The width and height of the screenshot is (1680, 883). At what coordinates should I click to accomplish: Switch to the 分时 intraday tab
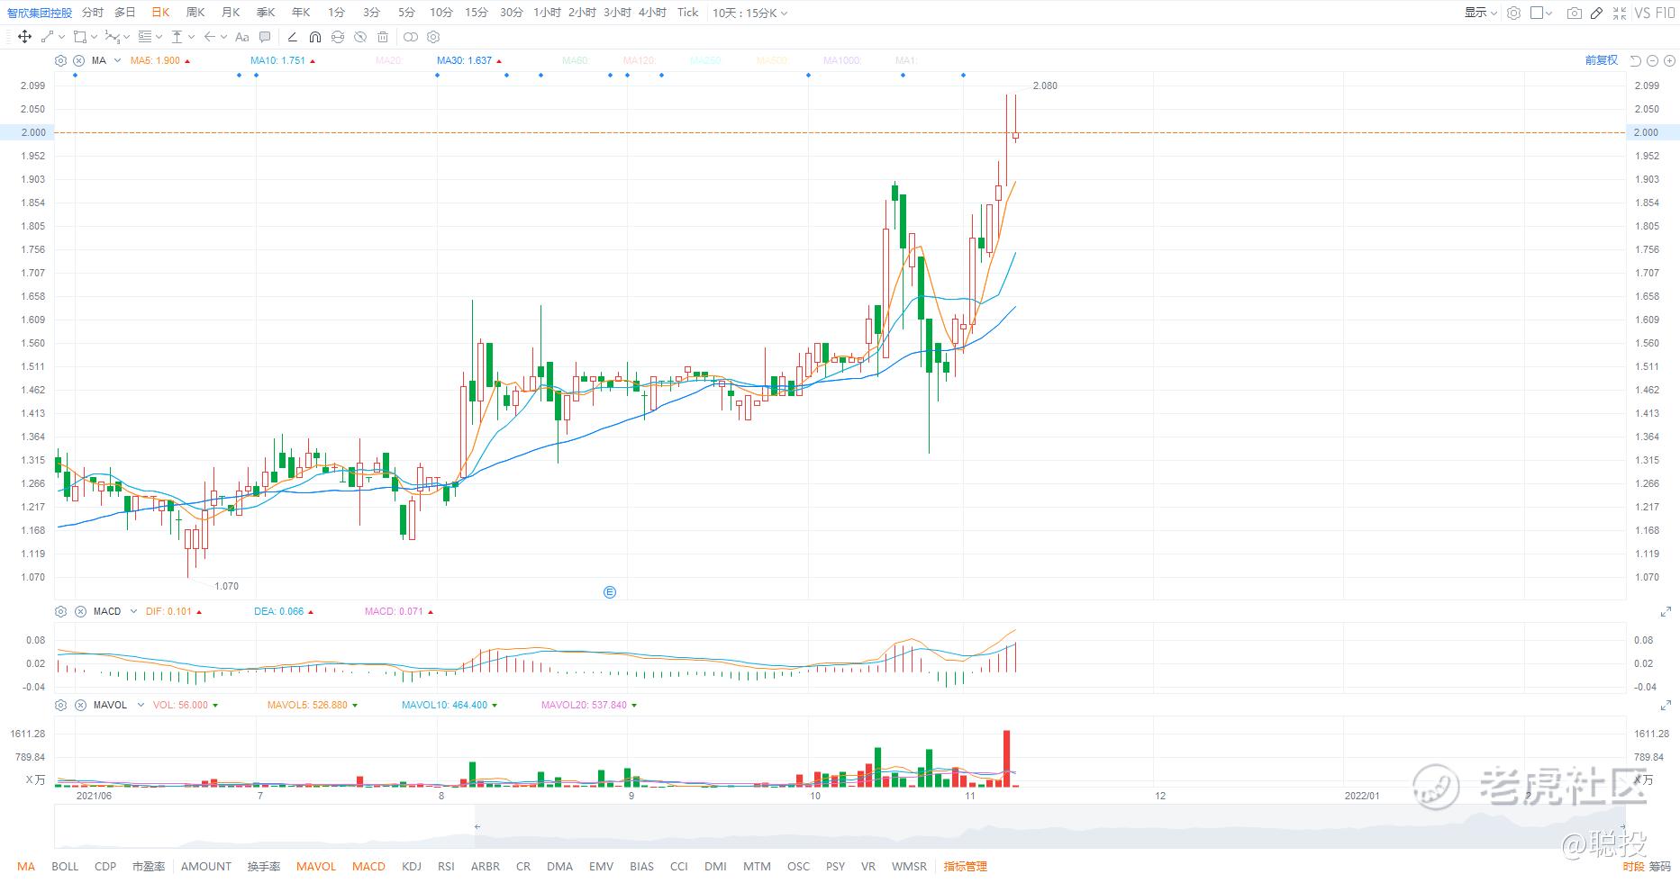92,13
